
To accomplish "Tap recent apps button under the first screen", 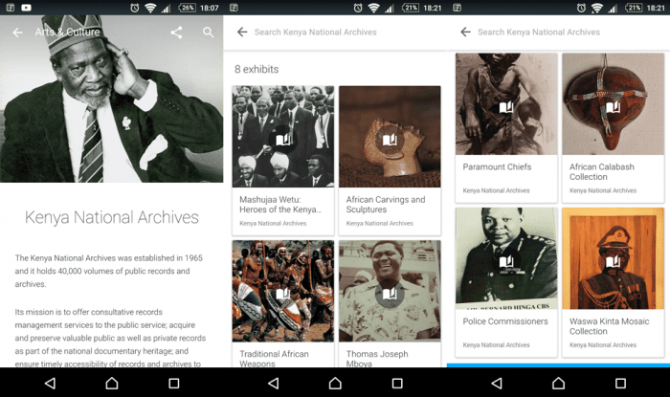I will 174,384.
